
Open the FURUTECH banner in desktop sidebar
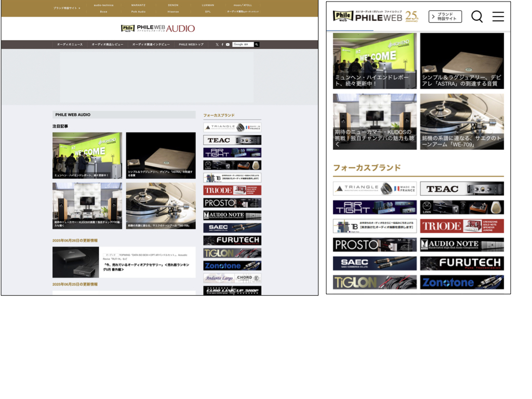coord(232,241)
